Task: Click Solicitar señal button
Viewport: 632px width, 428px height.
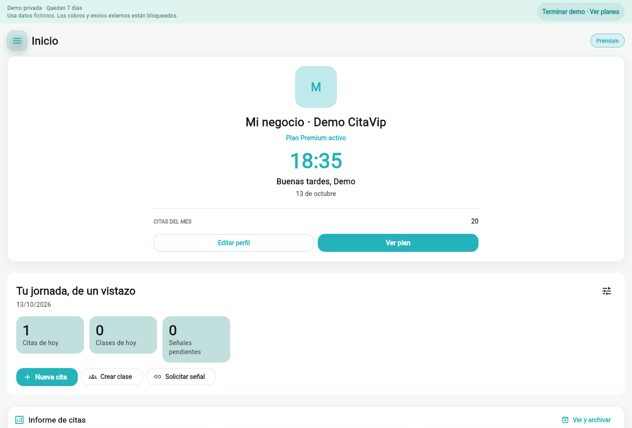Action: 181,377
